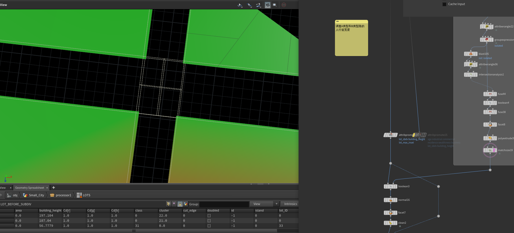Click the Group input field
Viewport: 514px width, 233px height.
coord(224,204)
